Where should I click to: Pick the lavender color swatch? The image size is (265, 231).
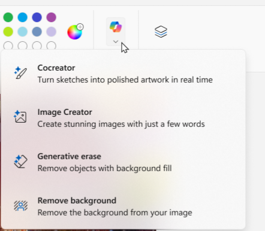click(52, 32)
